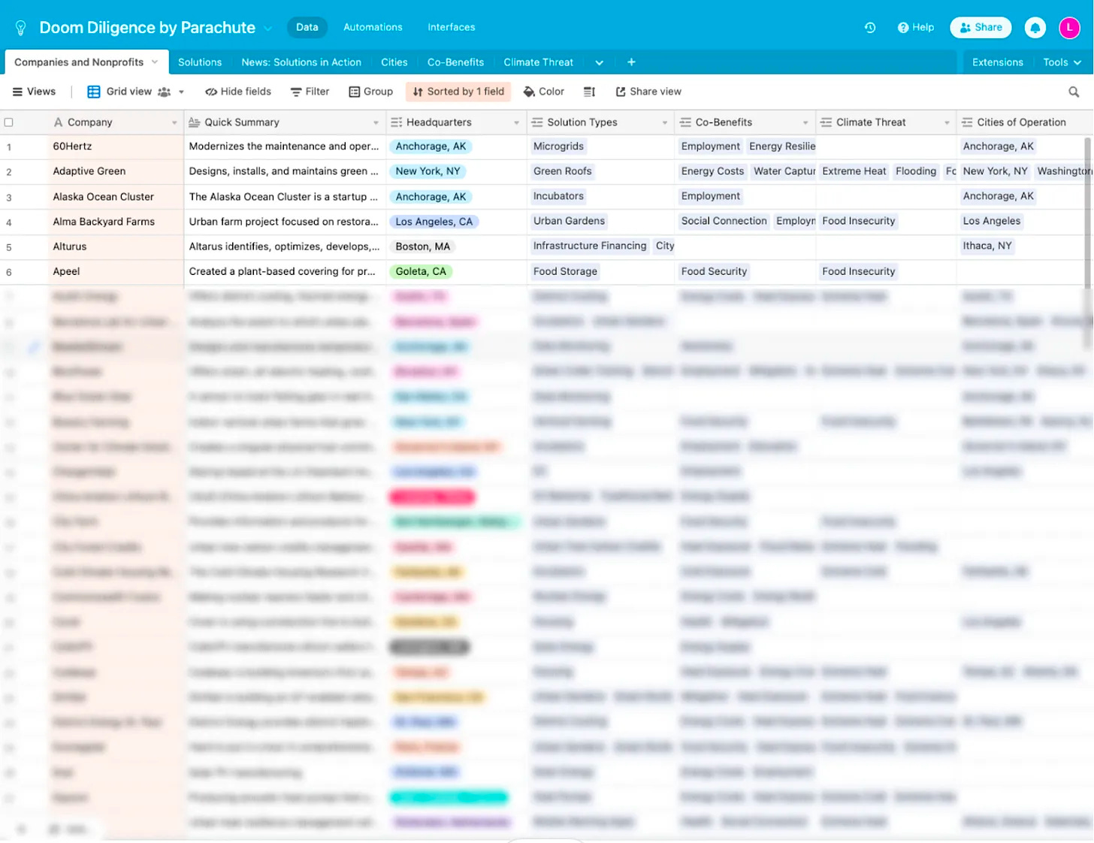Viewport: 1094px width, 843px height.
Task: Open the Cities table tab
Action: click(x=394, y=62)
